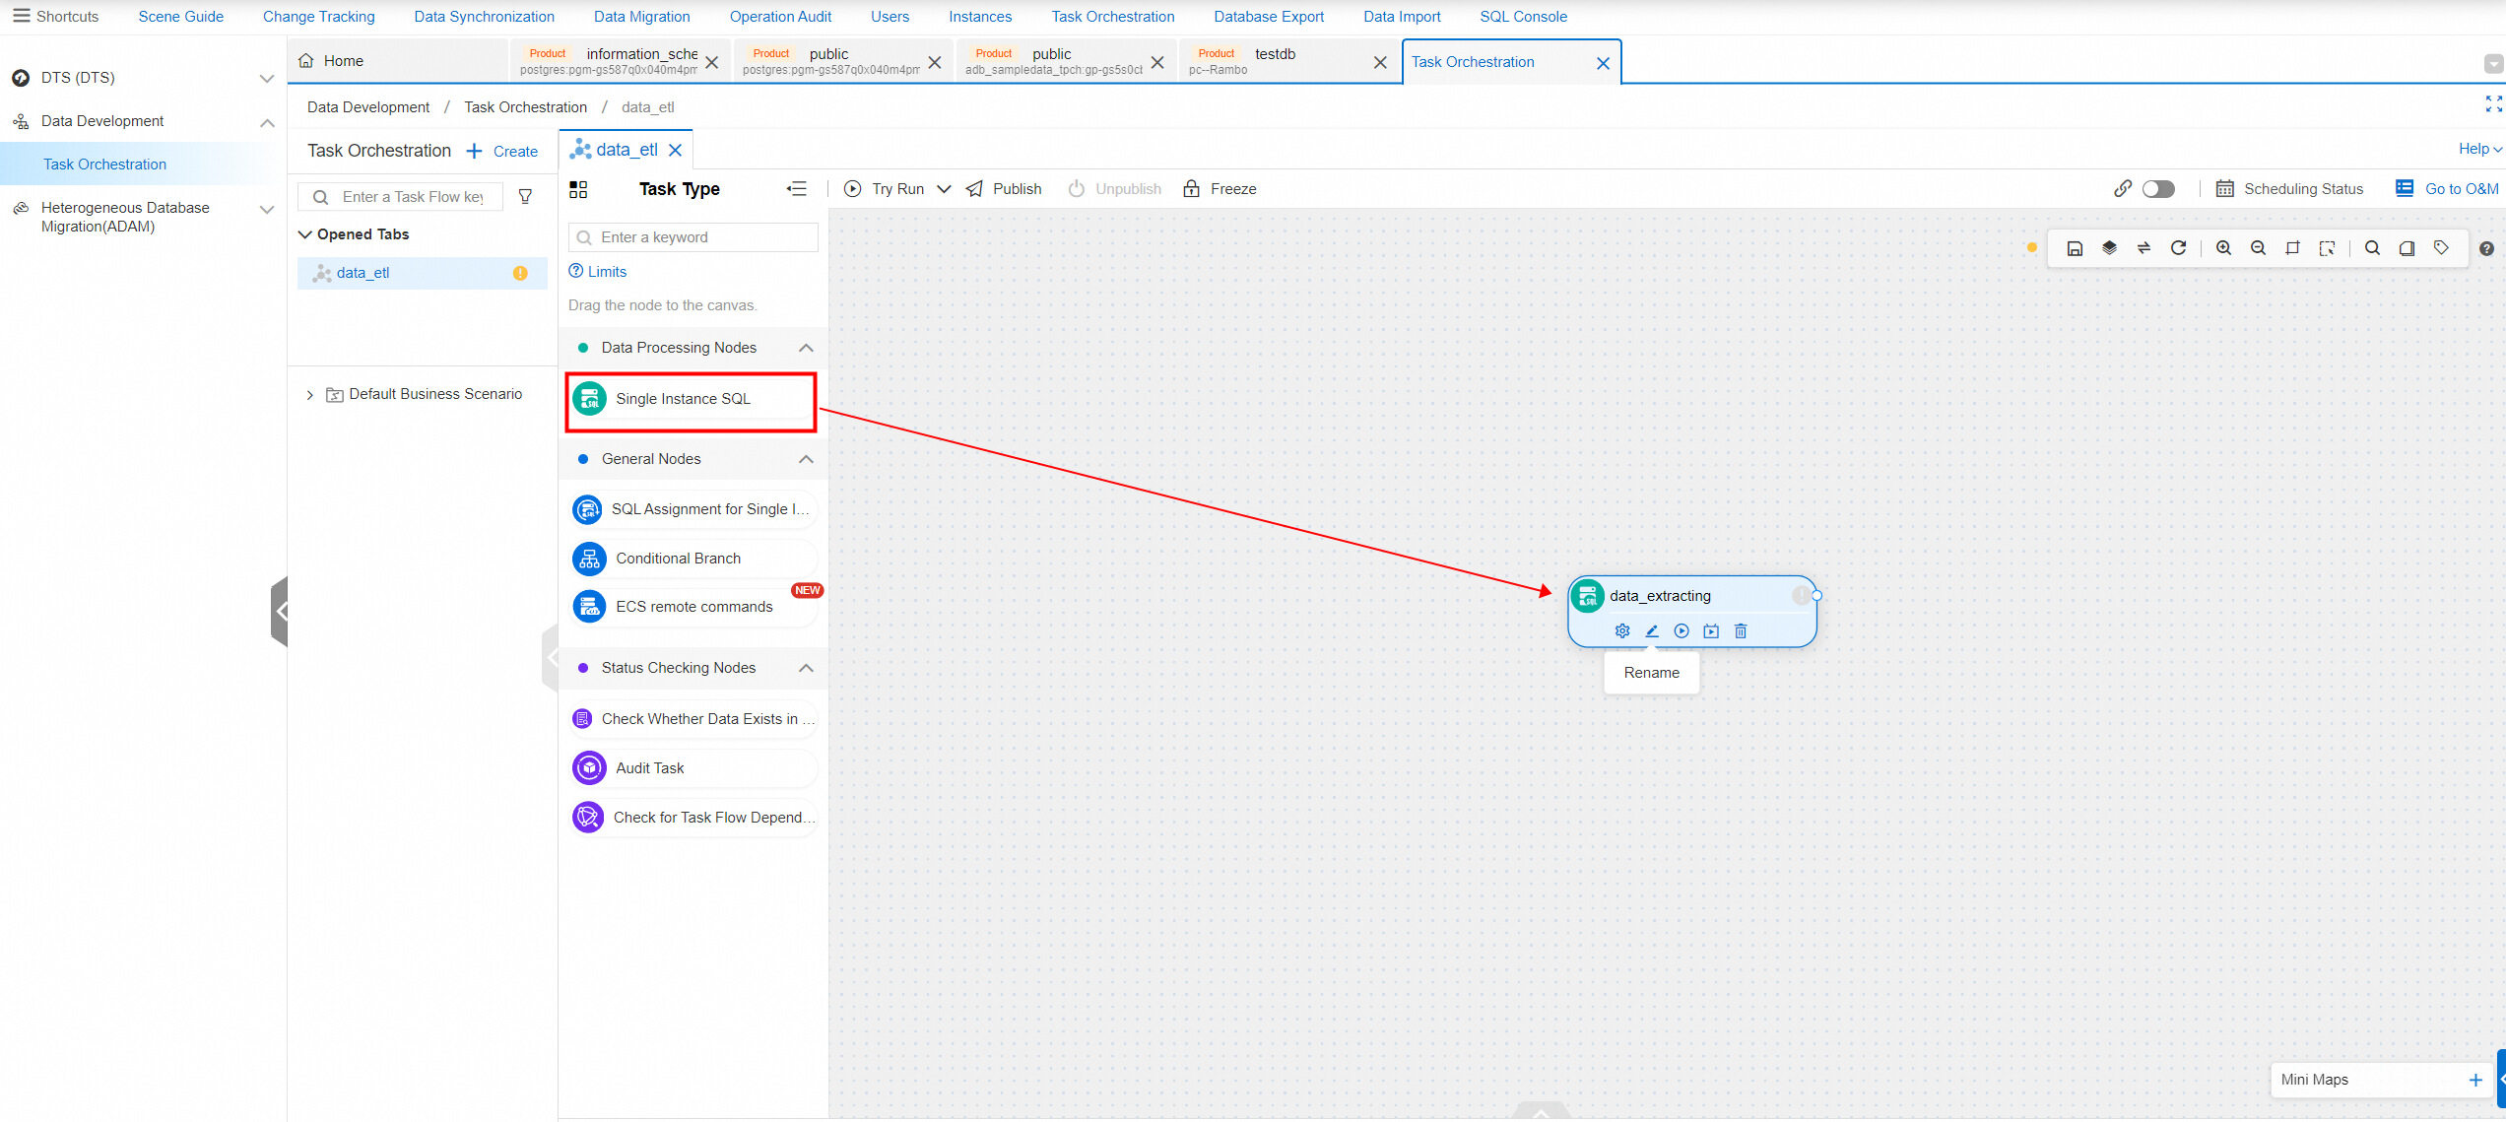The image size is (2506, 1122).
Task: Open the Try Run dropdown arrow
Action: 944,189
